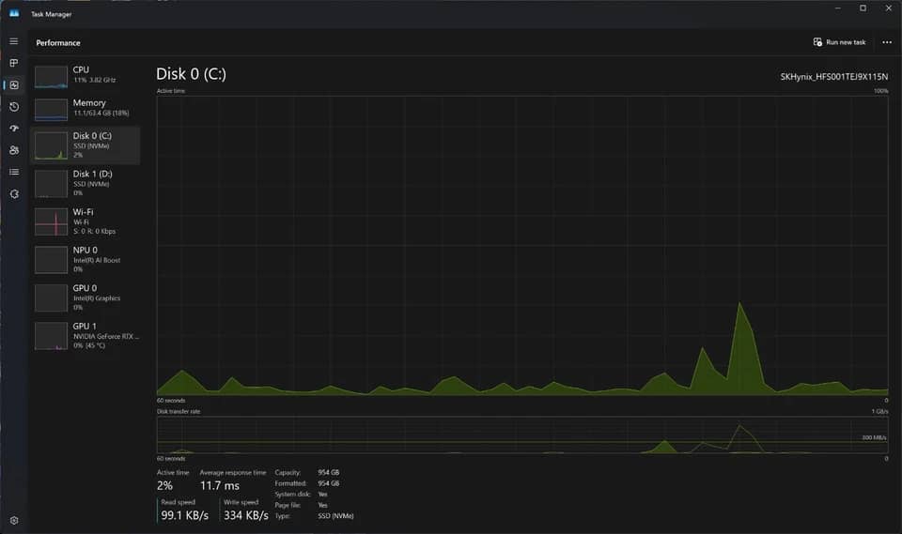Click the Run new task button

tap(839, 42)
